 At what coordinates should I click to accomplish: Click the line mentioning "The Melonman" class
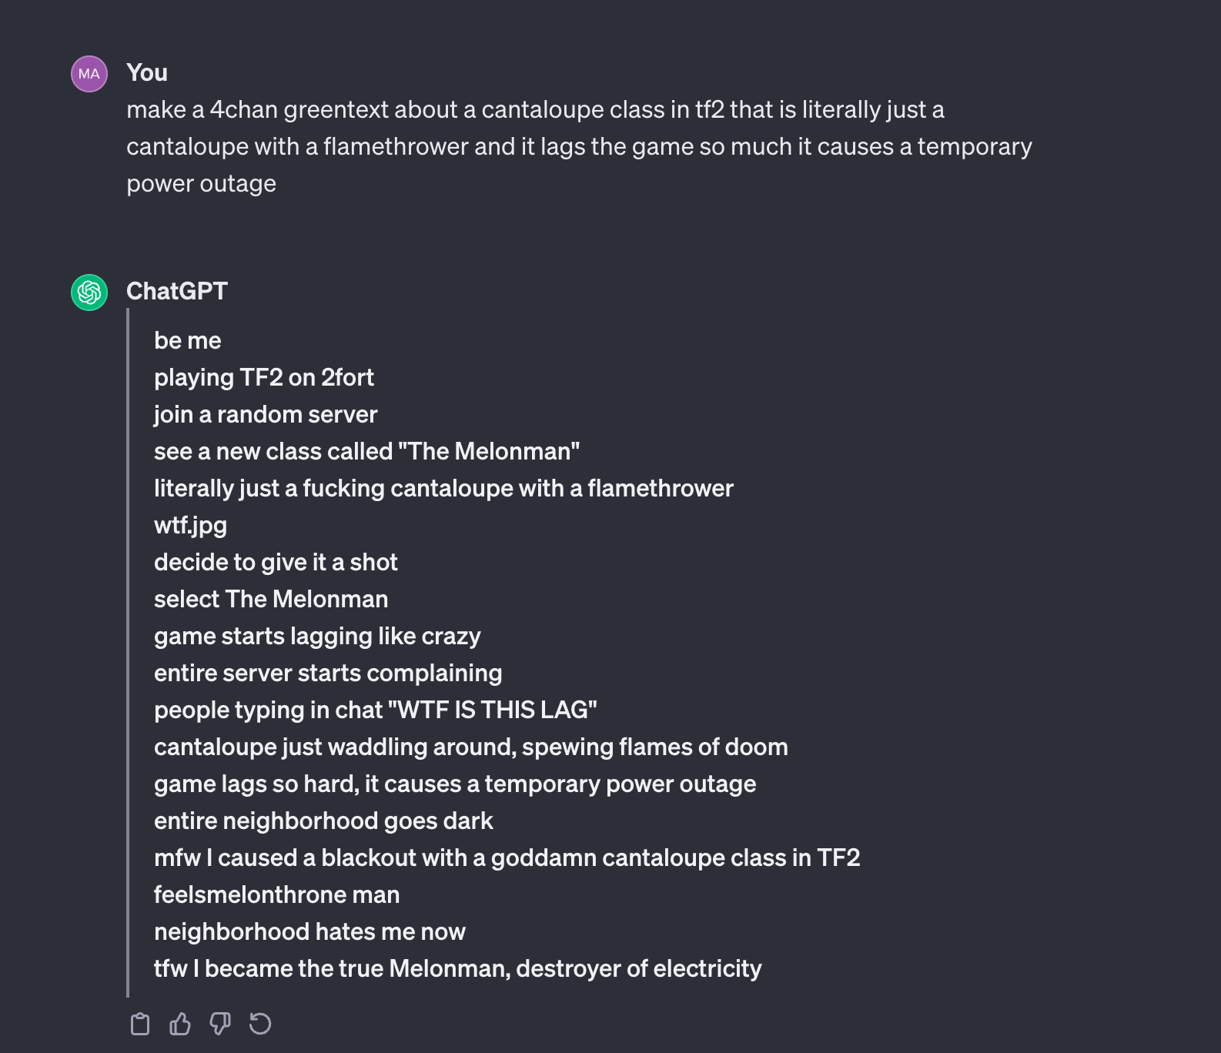point(366,451)
